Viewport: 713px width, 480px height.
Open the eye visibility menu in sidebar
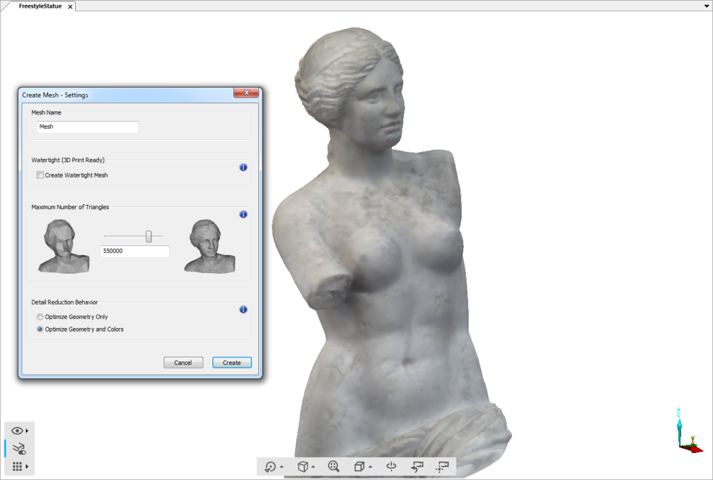(17, 430)
